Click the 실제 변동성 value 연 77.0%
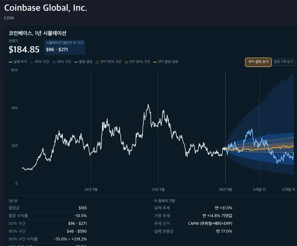Screen dimensions: 297x246 [224, 231]
